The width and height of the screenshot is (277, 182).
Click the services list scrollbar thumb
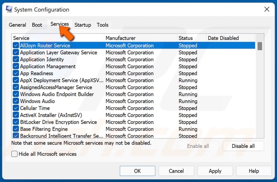tap(260, 46)
